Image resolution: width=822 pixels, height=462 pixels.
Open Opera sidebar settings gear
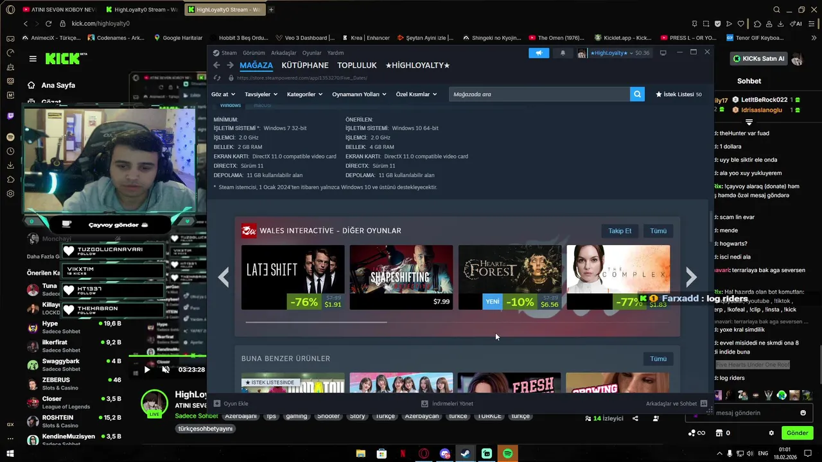(10, 194)
